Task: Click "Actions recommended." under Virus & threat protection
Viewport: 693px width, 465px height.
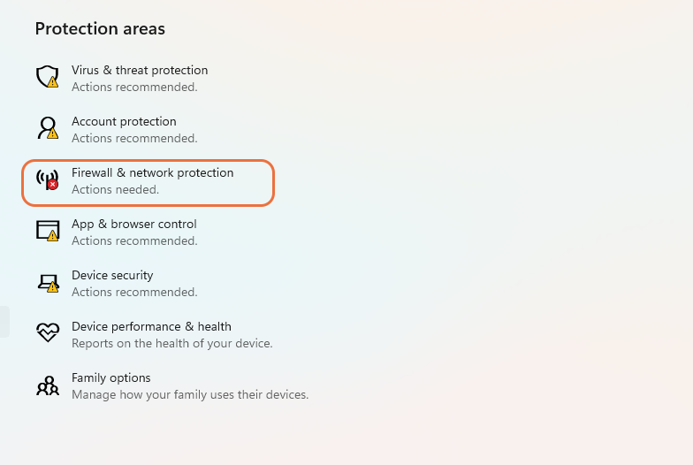Action: (x=134, y=88)
